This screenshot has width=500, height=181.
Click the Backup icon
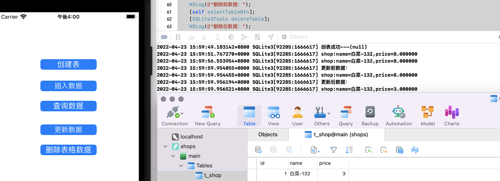(370, 116)
